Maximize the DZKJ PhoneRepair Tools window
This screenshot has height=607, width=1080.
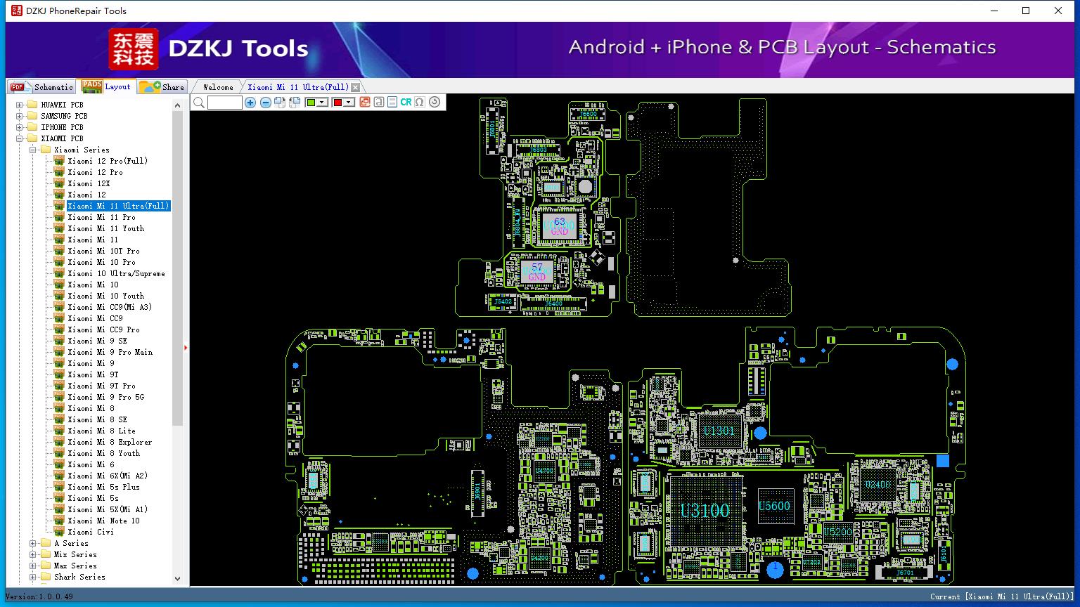point(1026,11)
